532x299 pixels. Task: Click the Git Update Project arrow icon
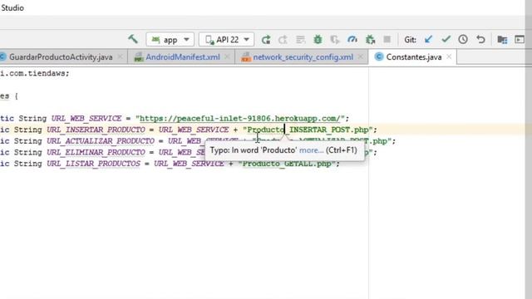(x=429, y=40)
